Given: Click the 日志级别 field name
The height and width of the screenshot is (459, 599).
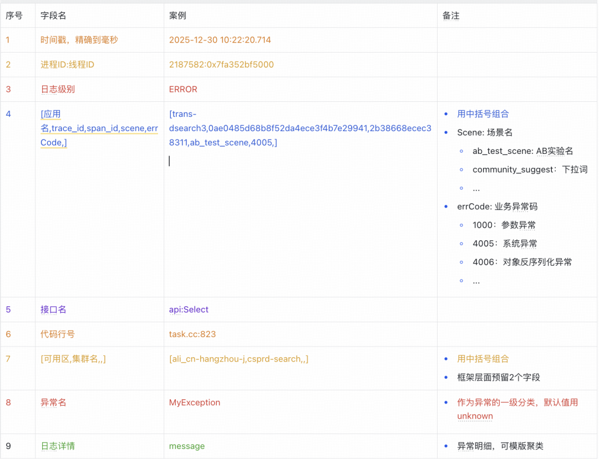Looking at the screenshot, I should coord(58,89).
